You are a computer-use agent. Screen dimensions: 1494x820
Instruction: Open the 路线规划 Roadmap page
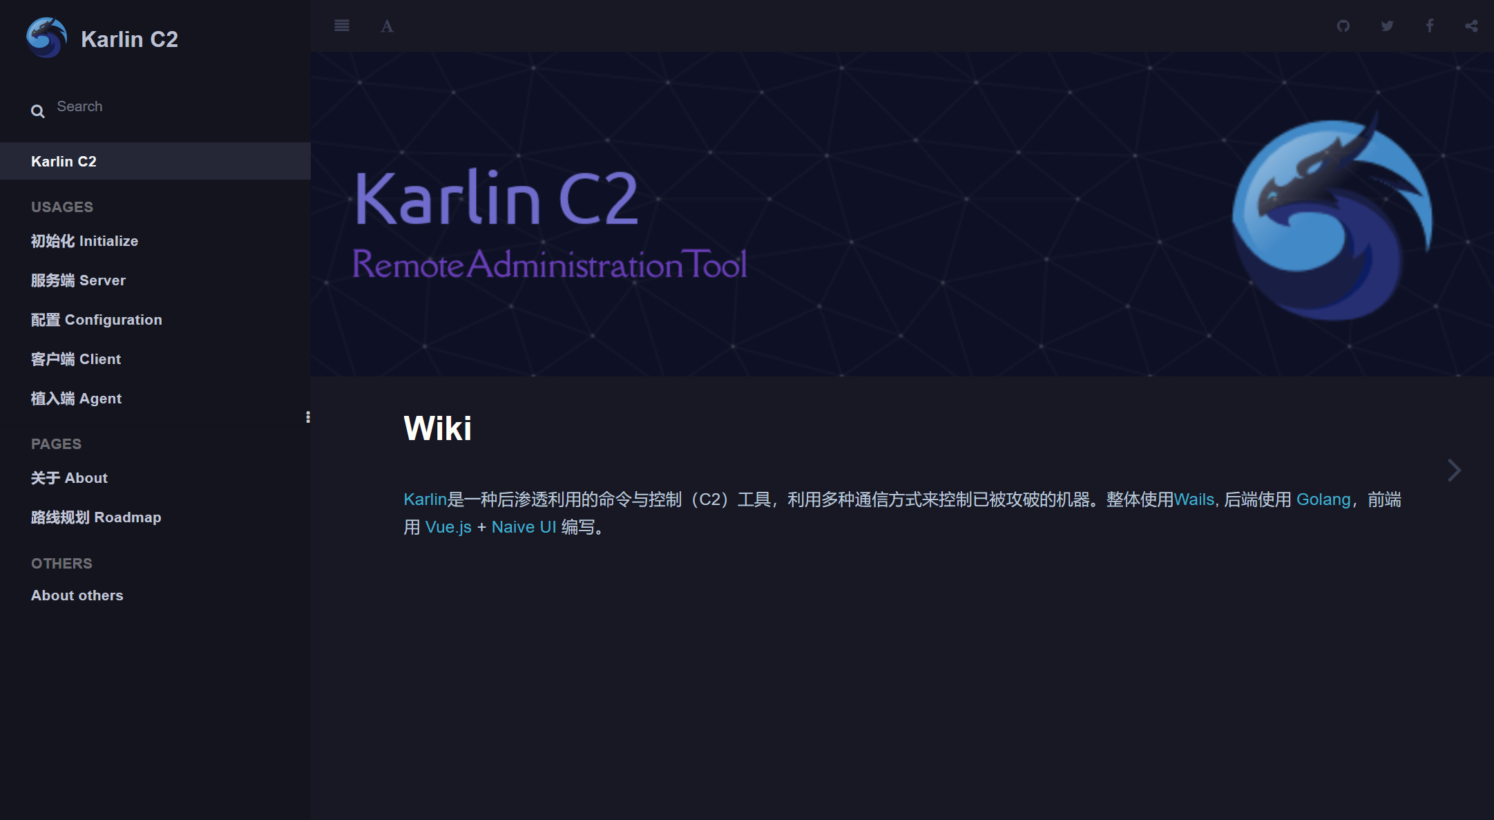point(96,517)
